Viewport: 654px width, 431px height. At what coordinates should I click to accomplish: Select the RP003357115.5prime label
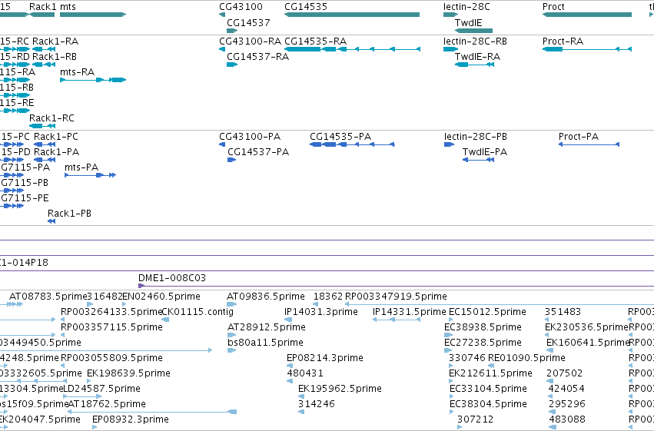click(x=111, y=327)
